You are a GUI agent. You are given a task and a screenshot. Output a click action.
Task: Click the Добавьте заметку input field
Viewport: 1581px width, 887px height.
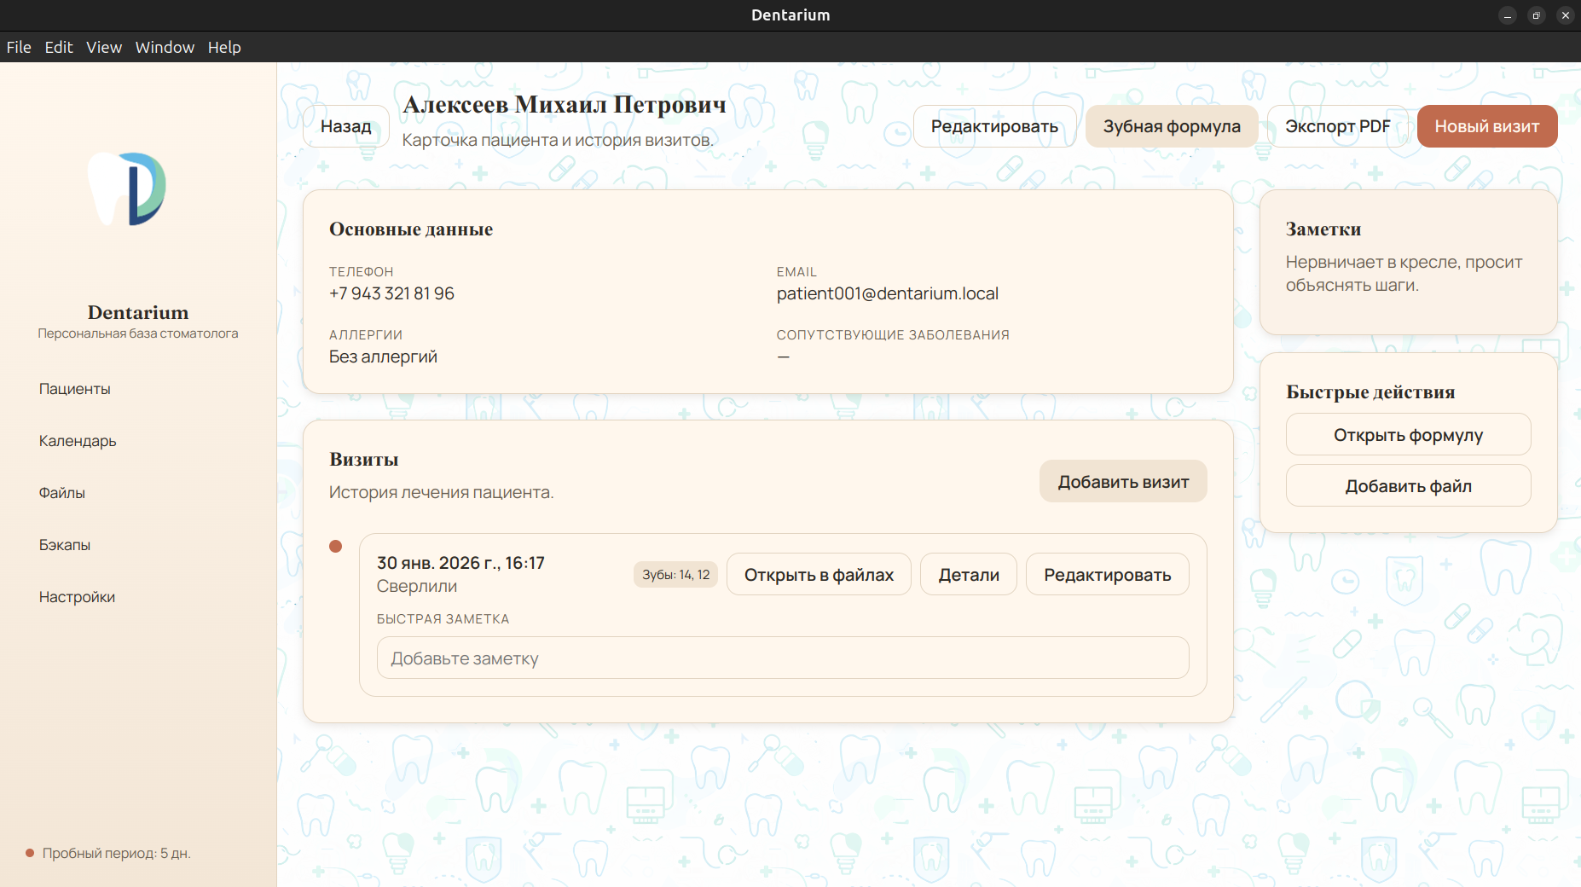pyautogui.click(x=781, y=658)
